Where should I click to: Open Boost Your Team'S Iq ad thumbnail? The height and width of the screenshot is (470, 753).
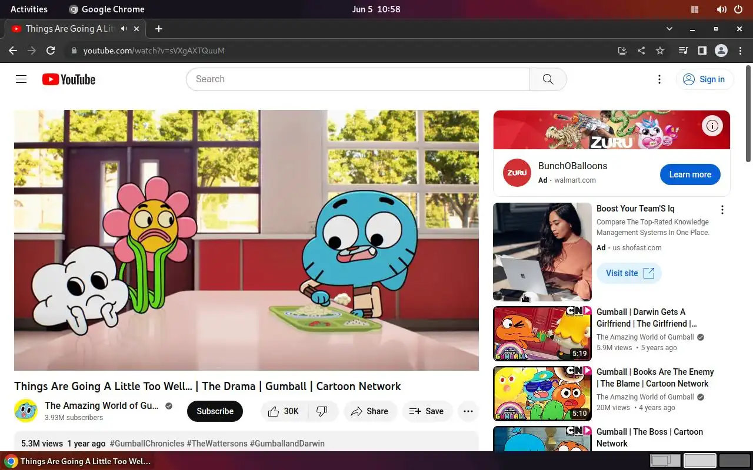[542, 252]
